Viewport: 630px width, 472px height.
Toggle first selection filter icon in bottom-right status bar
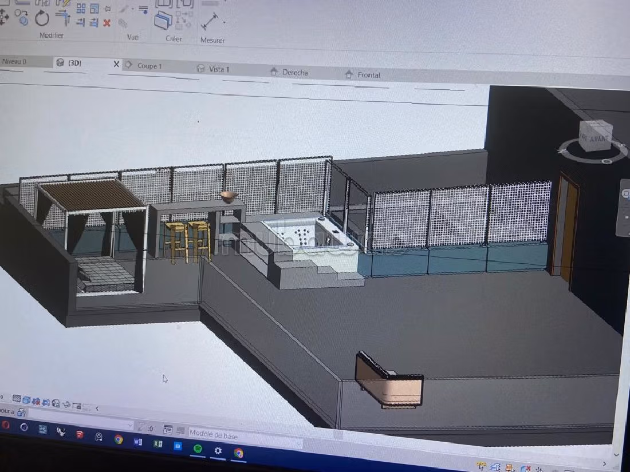click(481, 466)
